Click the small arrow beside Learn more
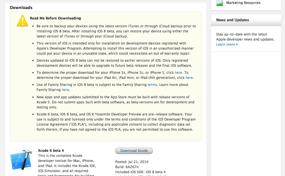Image resolution: width=285 pixels, height=176 pixels. (x=237, y=44)
